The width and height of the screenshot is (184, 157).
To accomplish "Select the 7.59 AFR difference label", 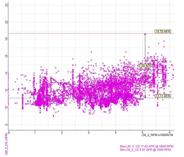I will point(145,66).
